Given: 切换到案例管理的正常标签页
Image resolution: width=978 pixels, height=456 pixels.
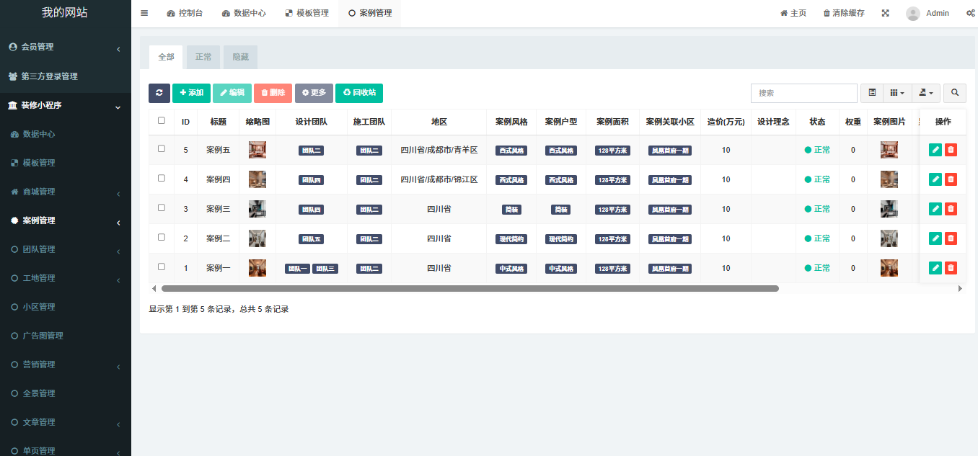Looking at the screenshot, I should click(203, 56).
